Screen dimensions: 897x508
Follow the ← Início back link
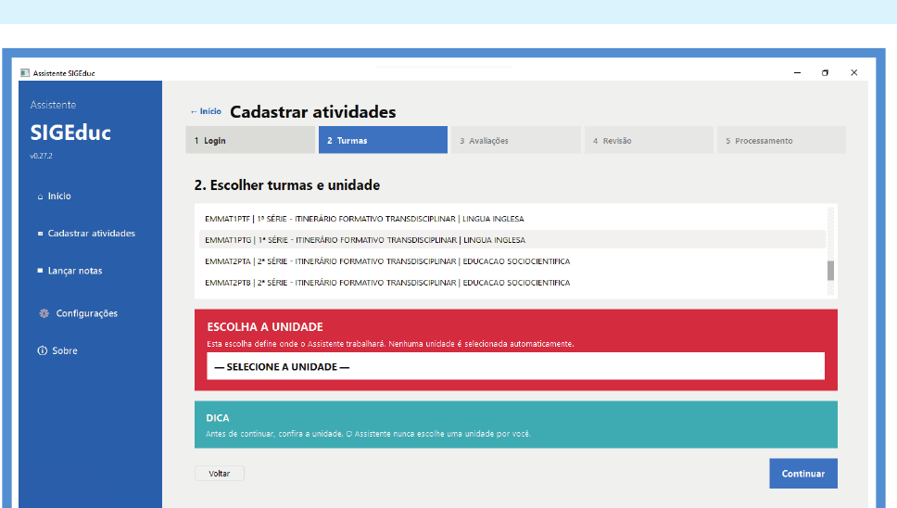pos(206,111)
